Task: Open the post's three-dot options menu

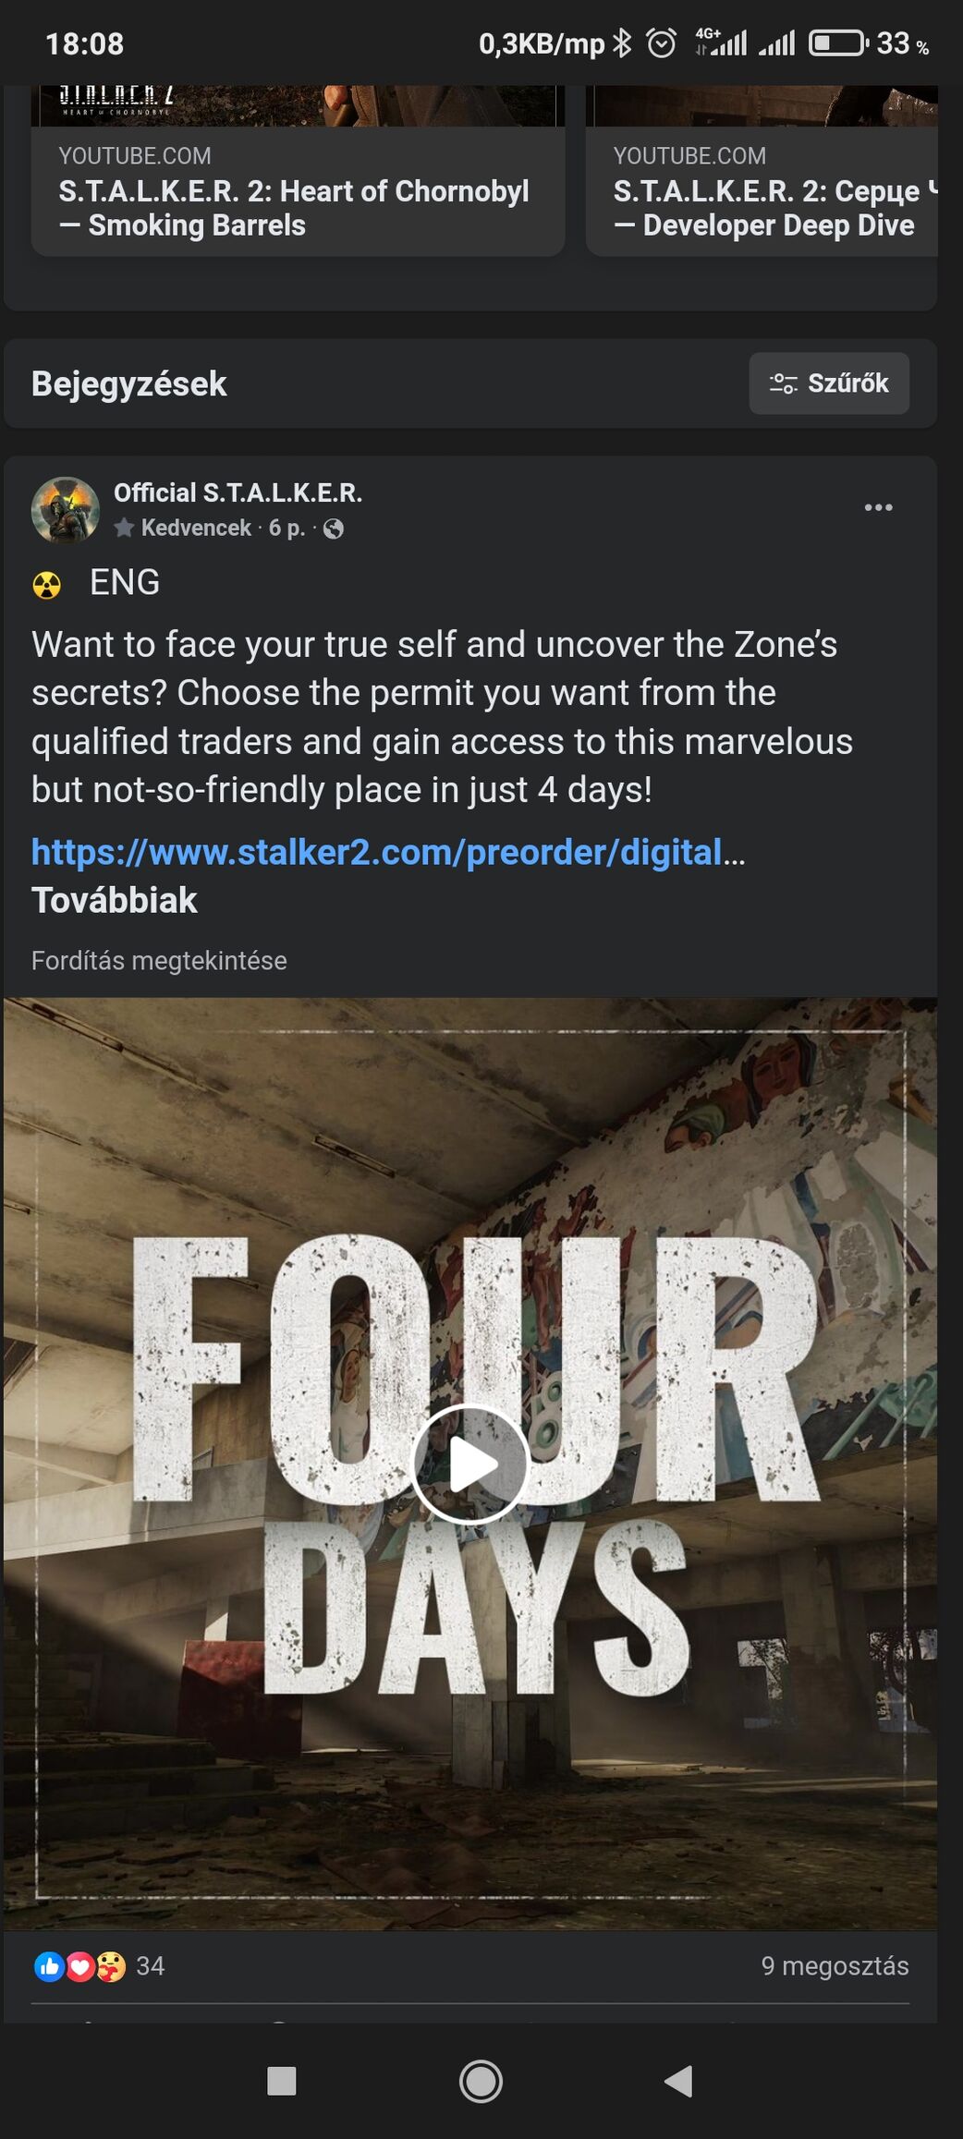Action: click(878, 507)
